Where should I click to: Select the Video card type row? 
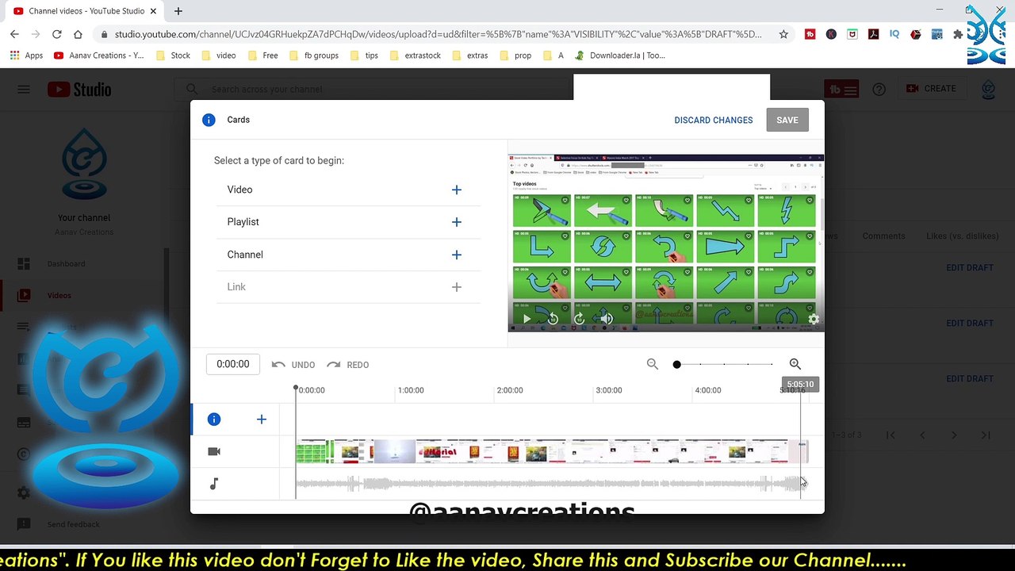347,190
